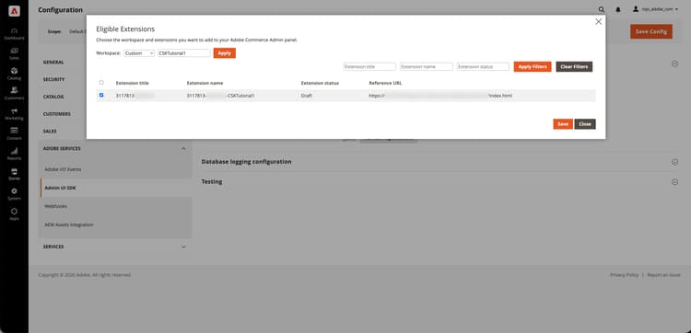Open the Sales sidebar icon
This screenshot has height=333, width=691.
click(14, 53)
